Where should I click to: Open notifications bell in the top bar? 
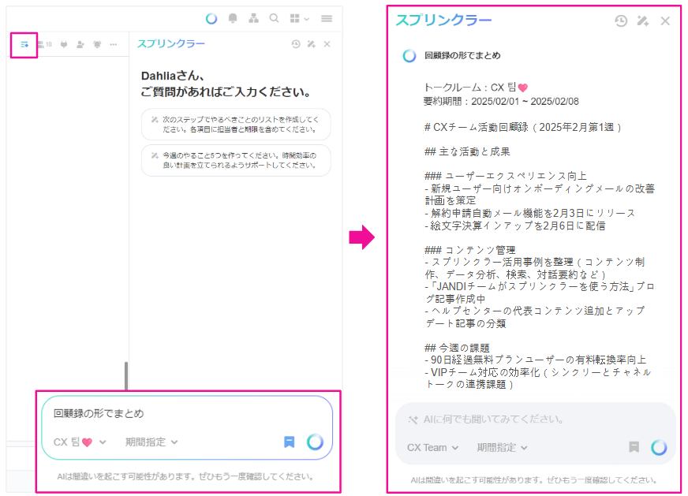click(233, 18)
